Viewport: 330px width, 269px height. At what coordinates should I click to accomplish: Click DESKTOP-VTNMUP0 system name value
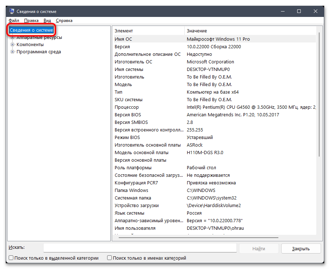(208, 70)
